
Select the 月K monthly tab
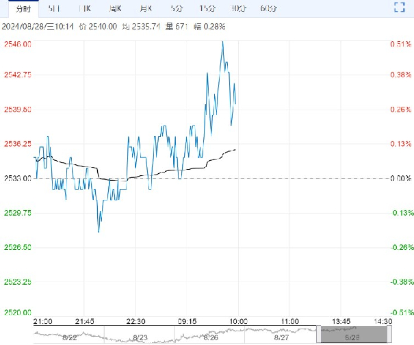[x=146, y=8]
